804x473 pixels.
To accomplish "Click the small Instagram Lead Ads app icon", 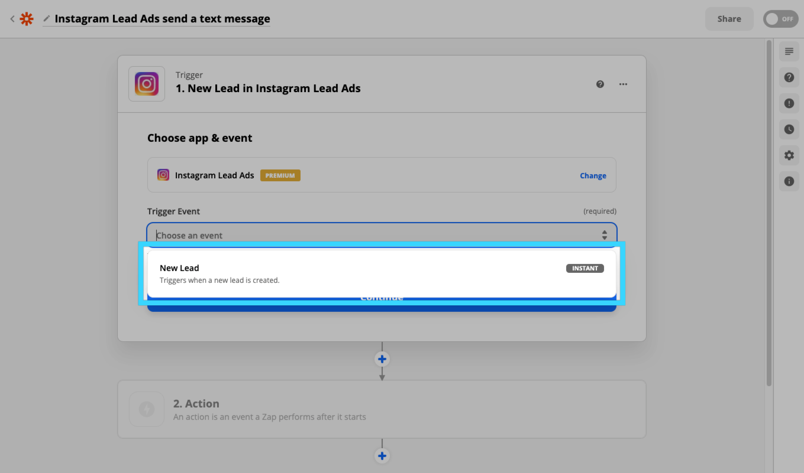I will (x=163, y=175).
